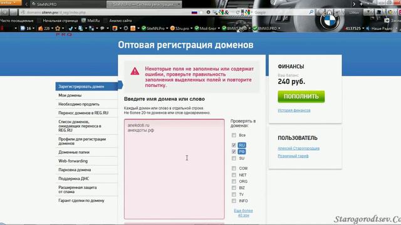The width and height of the screenshot is (401, 225).
Task: Click the orange icon beside 52ru.pro
Action: point(172,28)
